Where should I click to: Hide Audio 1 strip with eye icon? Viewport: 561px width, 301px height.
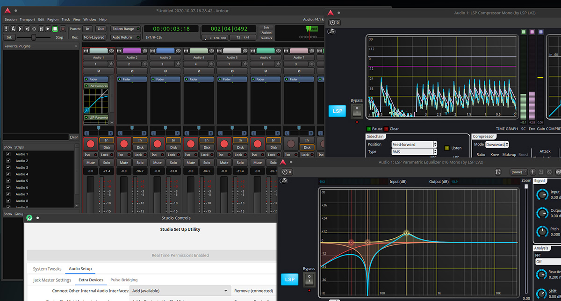(x=112, y=50)
